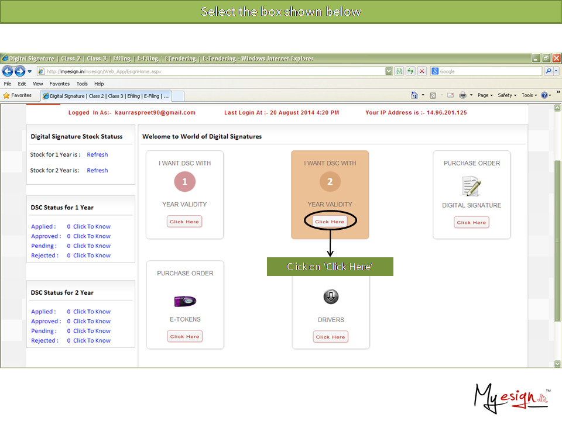Expand the Page dropdown menu
The image size is (562, 421).
tap(485, 95)
